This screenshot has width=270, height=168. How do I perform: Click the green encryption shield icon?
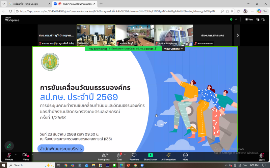pos(231,19)
